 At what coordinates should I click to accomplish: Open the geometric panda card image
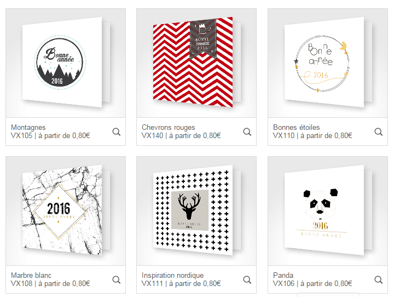pyautogui.click(x=328, y=211)
